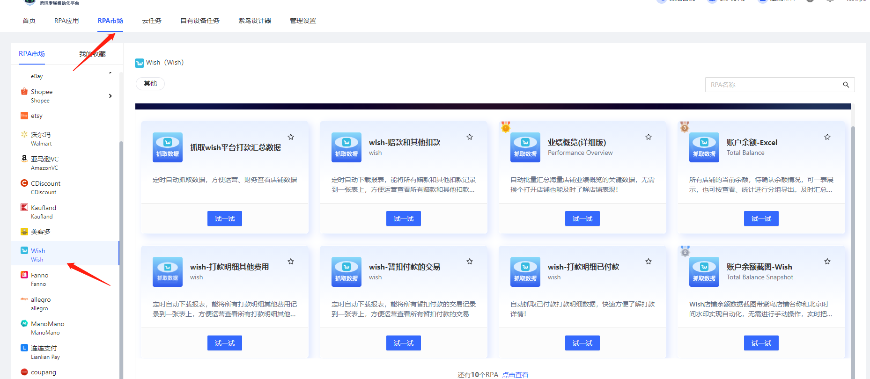
Task: Expand the Shopee submenu arrow
Action: tap(111, 96)
